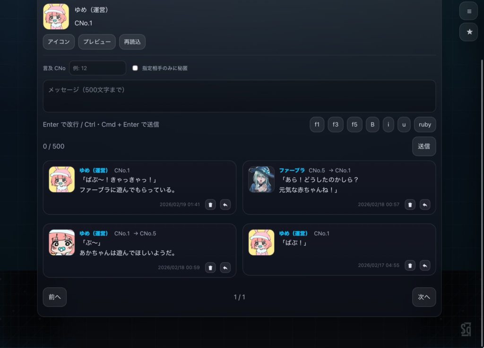The image size is (484, 348).
Task: Delete ファーブラ's message with trash icon
Action: (x=410, y=205)
